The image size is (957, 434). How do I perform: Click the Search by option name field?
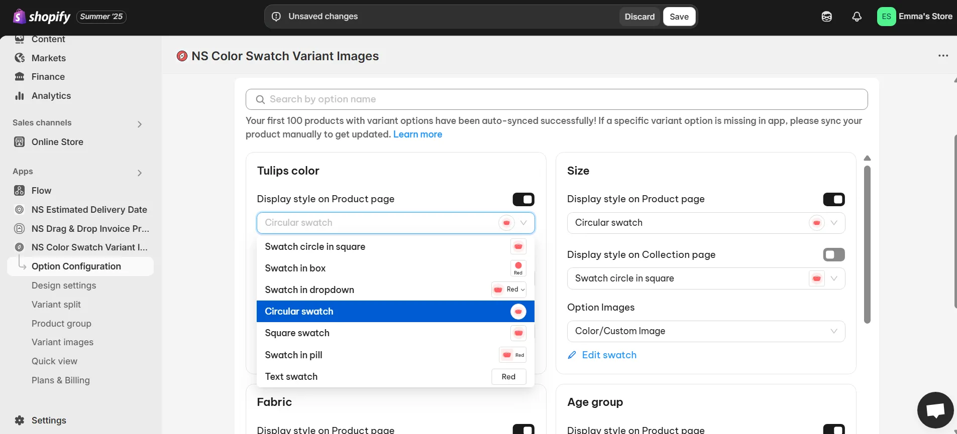click(x=557, y=99)
